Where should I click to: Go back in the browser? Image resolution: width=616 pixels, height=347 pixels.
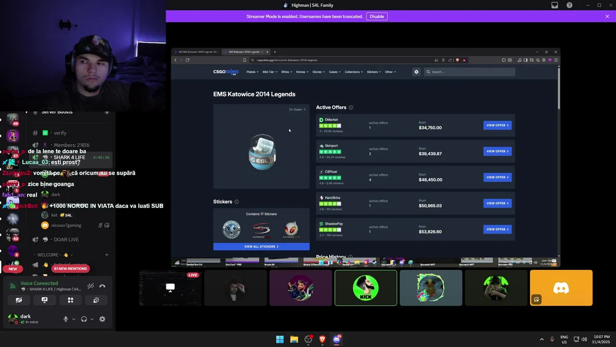tap(175, 60)
